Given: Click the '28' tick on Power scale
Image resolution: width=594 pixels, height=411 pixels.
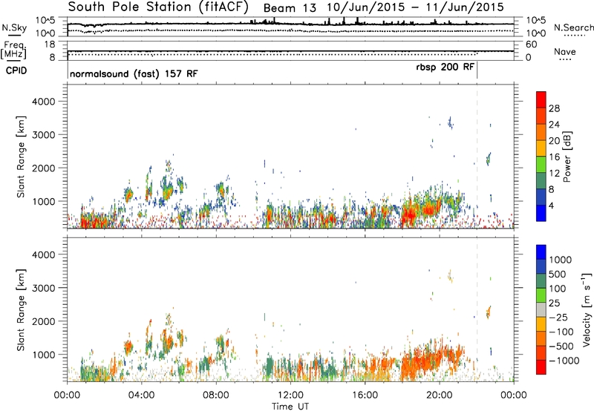Looking at the screenshot, I should [554, 108].
